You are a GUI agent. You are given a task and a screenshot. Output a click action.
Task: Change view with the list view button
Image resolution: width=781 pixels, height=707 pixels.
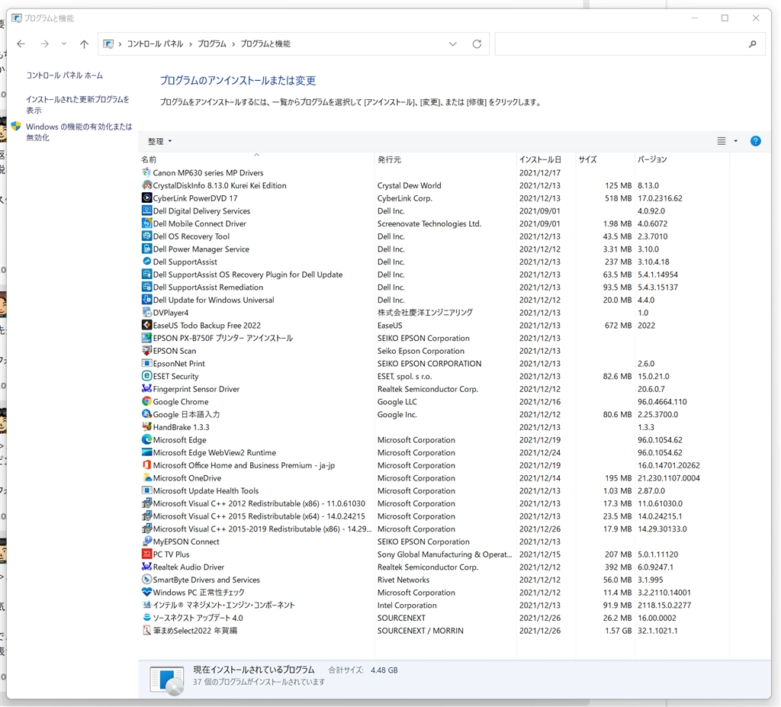pos(722,141)
